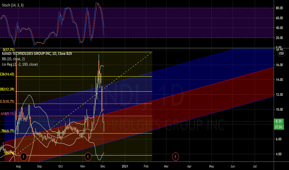289x170 pixels.
Task: Click the 40.00 stochastic axis label
Action: pyautogui.click(x=279, y=28)
